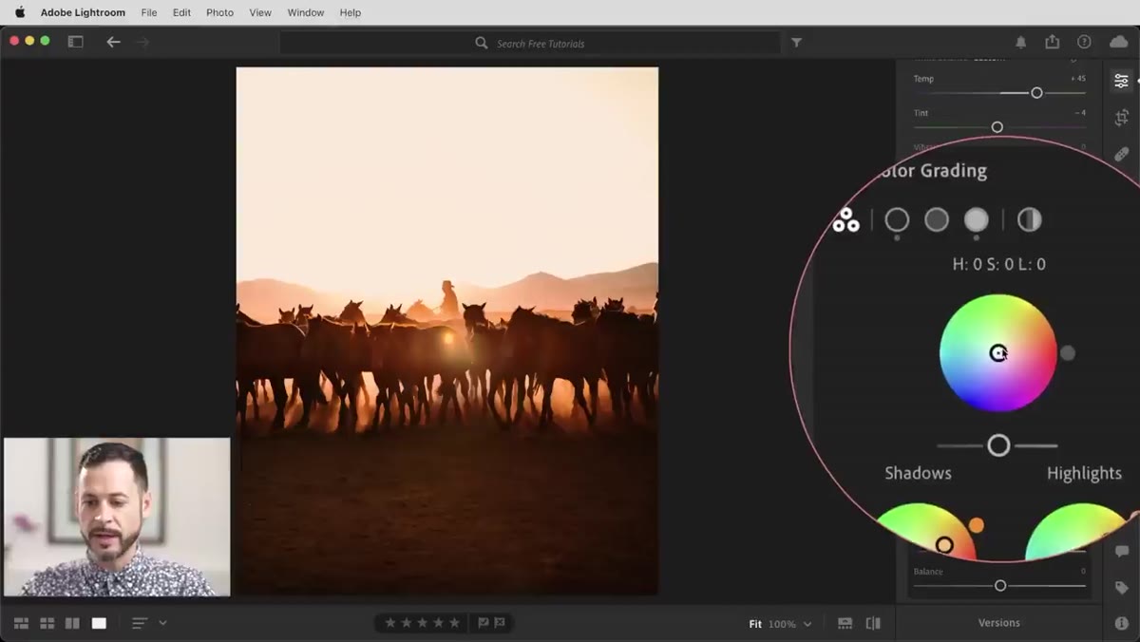
Task: Toggle the left panel sidebar icon
Action: (x=75, y=42)
